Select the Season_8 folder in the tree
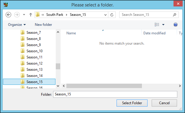 click(34, 39)
